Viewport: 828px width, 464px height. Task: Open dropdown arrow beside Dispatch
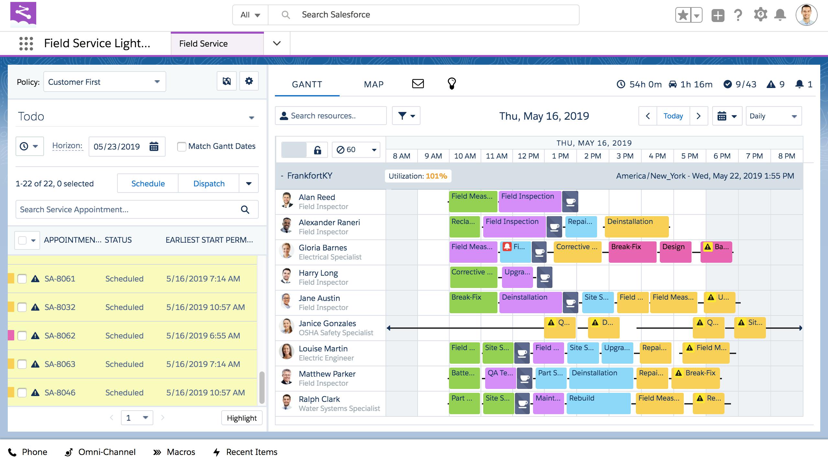249,183
